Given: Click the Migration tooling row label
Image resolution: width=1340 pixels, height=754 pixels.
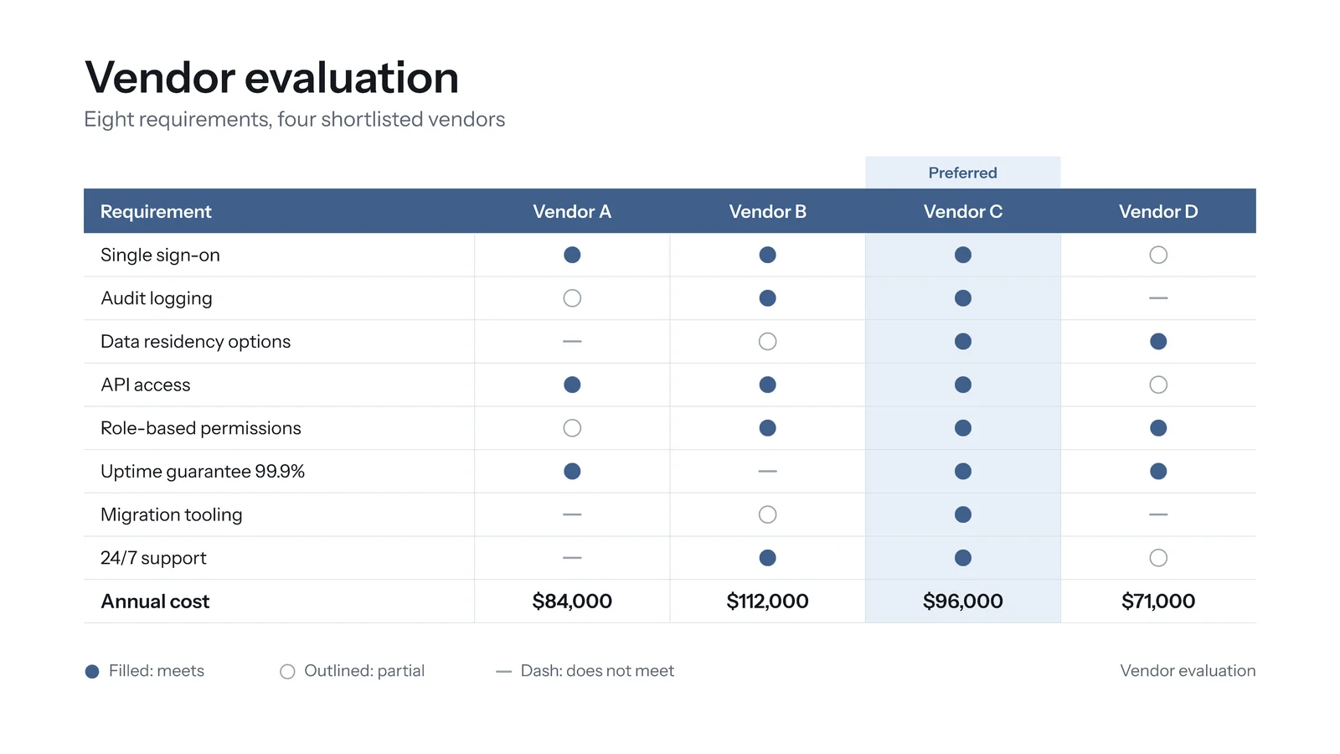Looking at the screenshot, I should [x=172, y=515].
